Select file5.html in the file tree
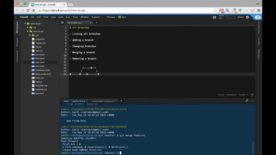This screenshot has width=276, height=155. (x=40, y=62)
